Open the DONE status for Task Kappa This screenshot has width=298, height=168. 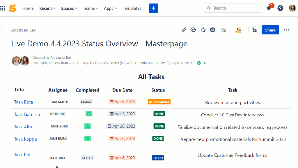point(158,139)
